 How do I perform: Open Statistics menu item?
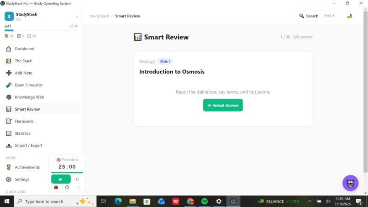41,133
